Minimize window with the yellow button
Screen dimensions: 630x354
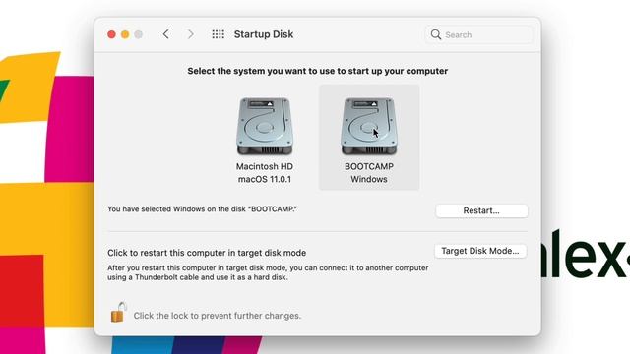coord(125,34)
